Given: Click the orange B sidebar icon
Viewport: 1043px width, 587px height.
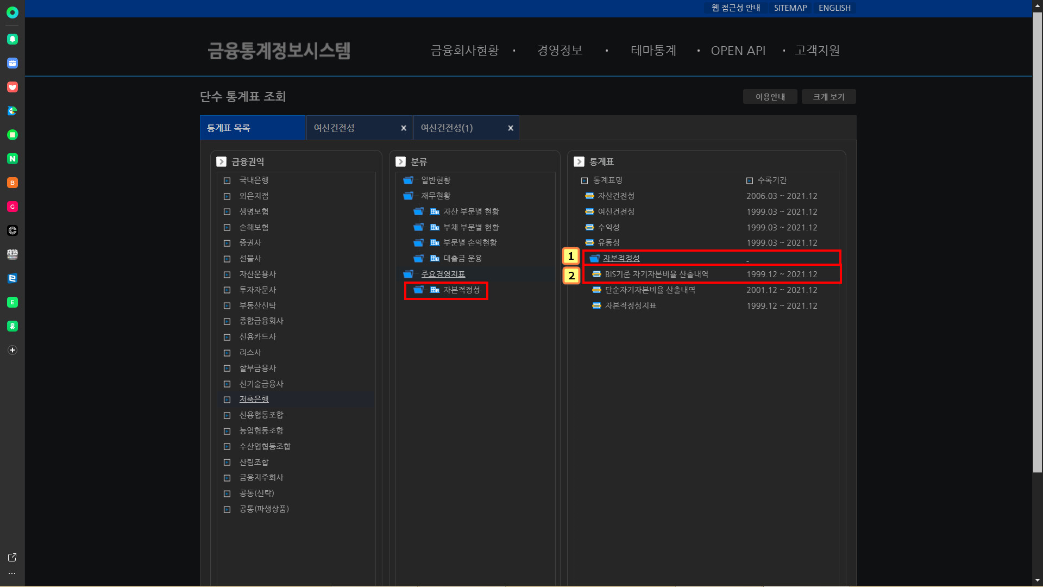Looking at the screenshot, I should (x=12, y=183).
